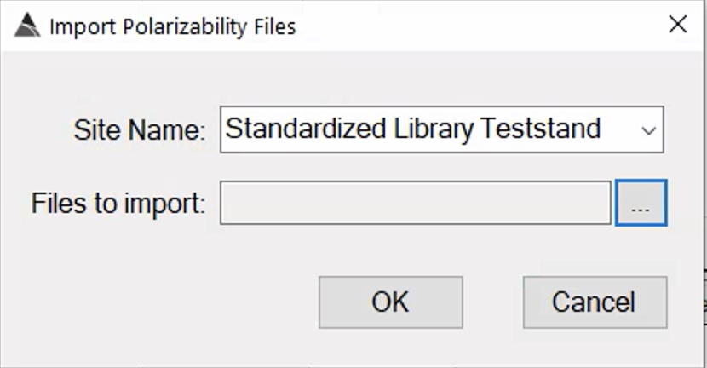
Task: Click the Files to import label
Action: click(118, 204)
